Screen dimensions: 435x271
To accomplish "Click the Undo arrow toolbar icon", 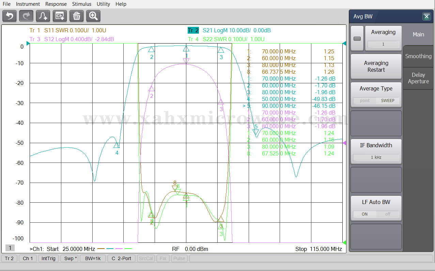I will click(x=9, y=16).
